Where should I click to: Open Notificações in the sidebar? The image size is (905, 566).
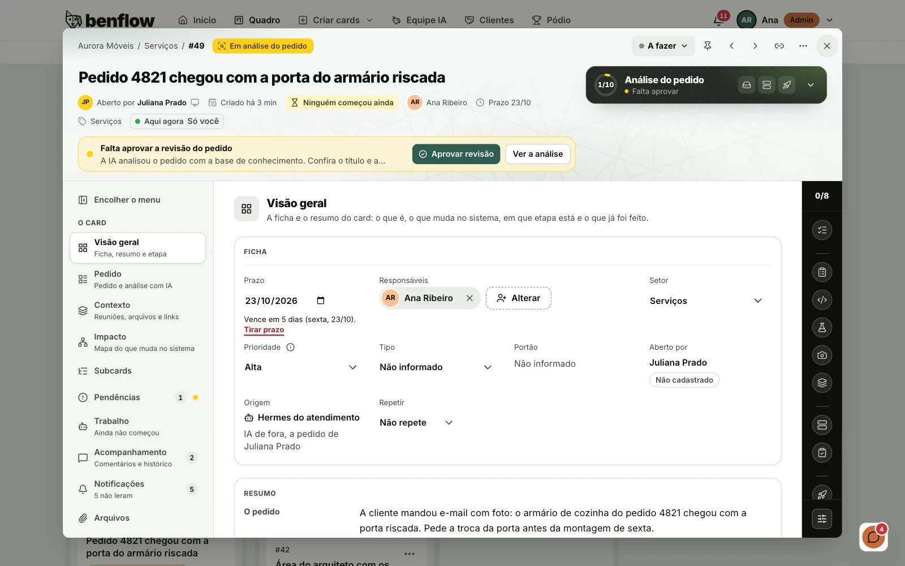tap(138, 490)
